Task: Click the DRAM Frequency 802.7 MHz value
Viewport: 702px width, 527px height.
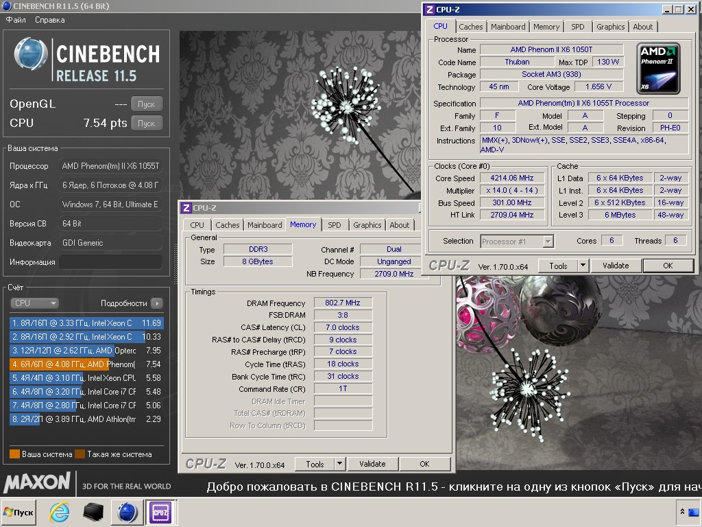Action: (343, 303)
